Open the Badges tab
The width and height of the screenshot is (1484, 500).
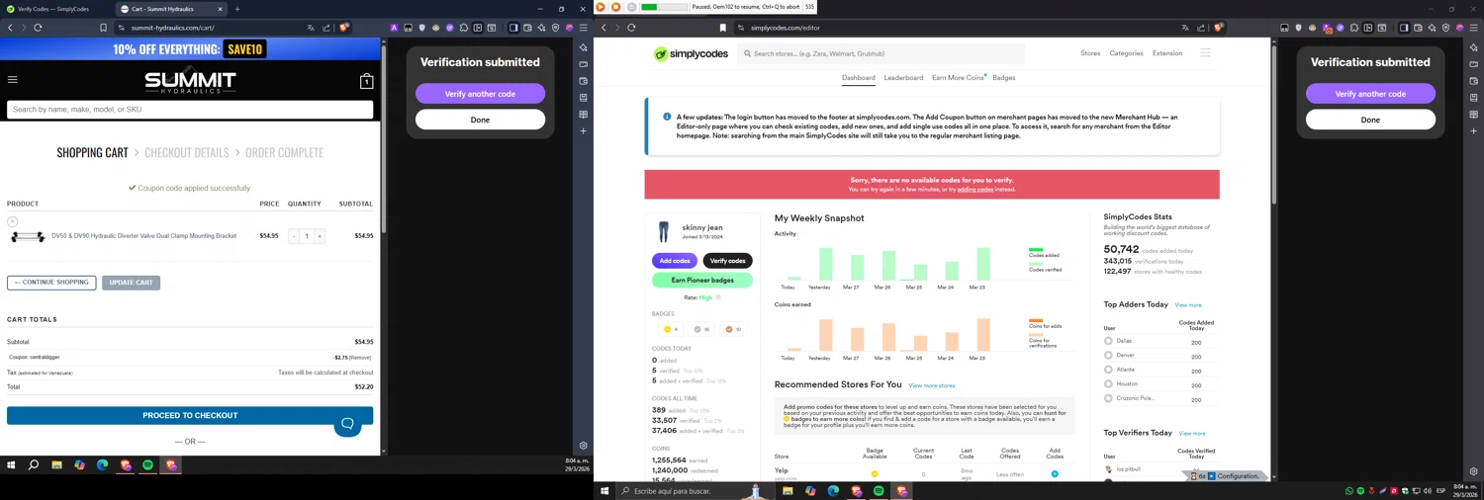point(1003,77)
